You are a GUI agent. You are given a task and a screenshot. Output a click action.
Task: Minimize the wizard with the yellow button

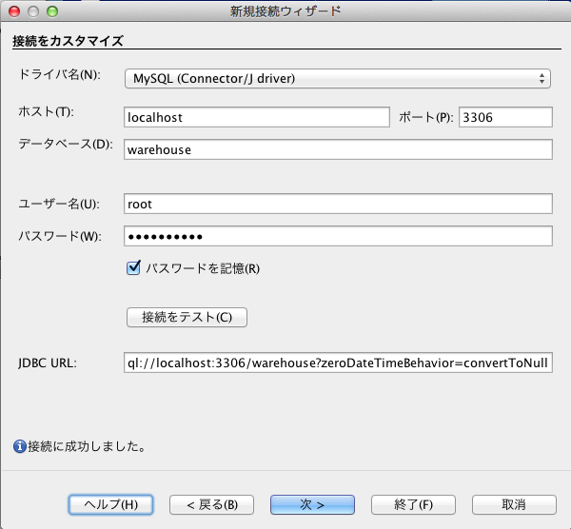tap(33, 11)
